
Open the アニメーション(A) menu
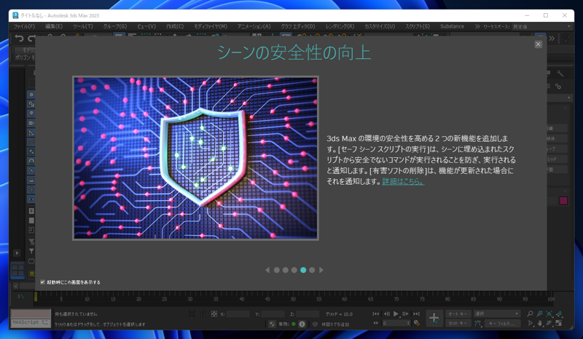[x=254, y=26]
